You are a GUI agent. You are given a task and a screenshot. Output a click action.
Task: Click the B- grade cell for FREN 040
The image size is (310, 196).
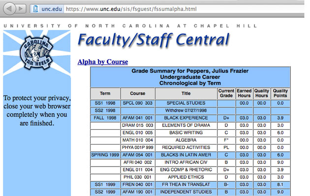tap(226, 185)
